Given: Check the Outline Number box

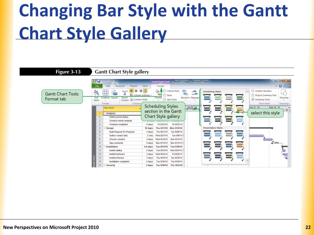Looking at the screenshot, I should click(253, 91).
